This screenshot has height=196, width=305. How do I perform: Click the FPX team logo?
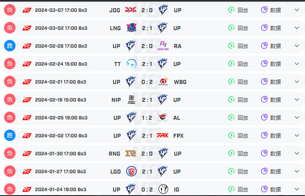pyautogui.click(x=163, y=135)
